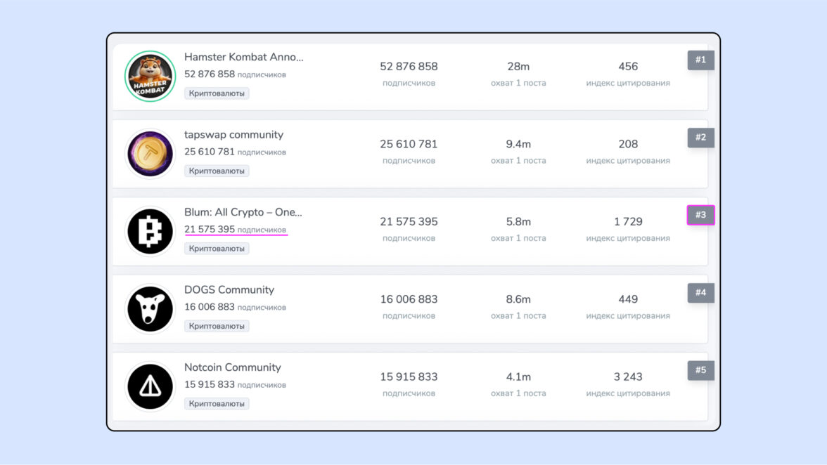Click the #2 rank badge
Screen dimensions: 827x465
700,138
